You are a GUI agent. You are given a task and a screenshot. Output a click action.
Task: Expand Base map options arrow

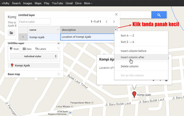(x=59, y=74)
